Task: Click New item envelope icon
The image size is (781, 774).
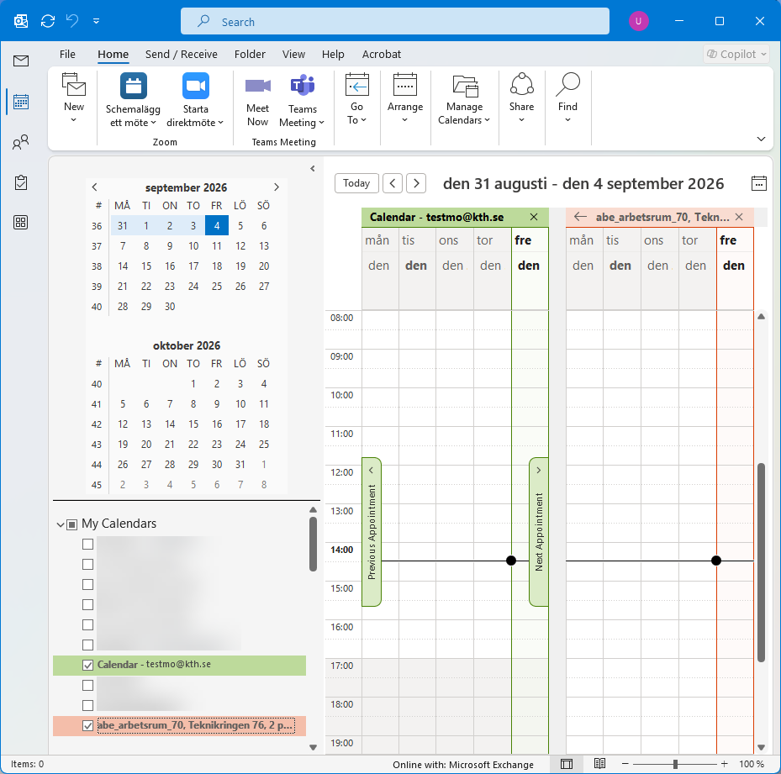Action: click(x=74, y=85)
